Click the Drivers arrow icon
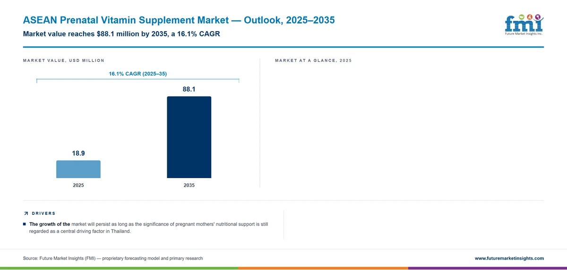The image size is (567, 270). tap(25, 213)
